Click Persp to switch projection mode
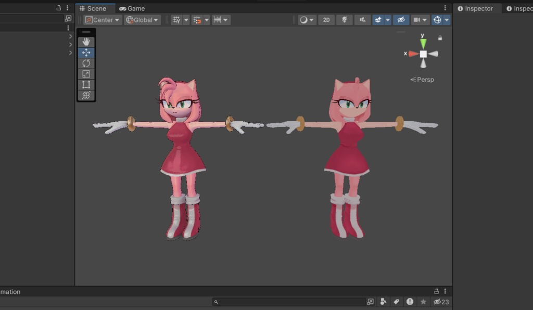533x310 pixels. click(x=422, y=79)
